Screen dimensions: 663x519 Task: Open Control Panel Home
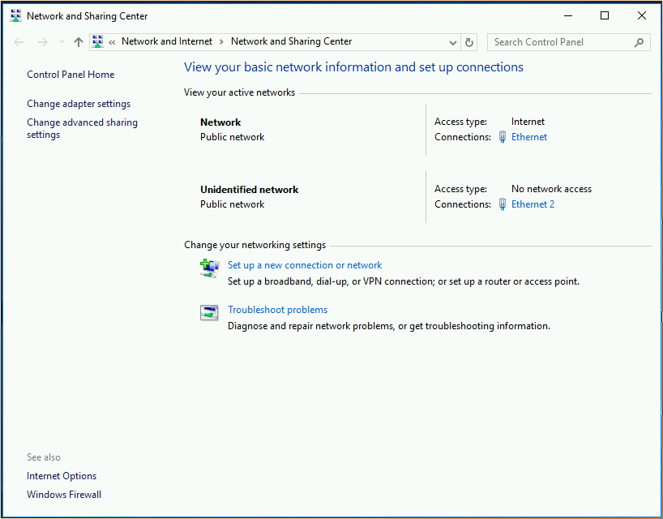[71, 75]
